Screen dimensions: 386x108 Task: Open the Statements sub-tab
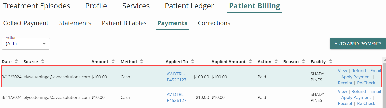click(x=75, y=23)
